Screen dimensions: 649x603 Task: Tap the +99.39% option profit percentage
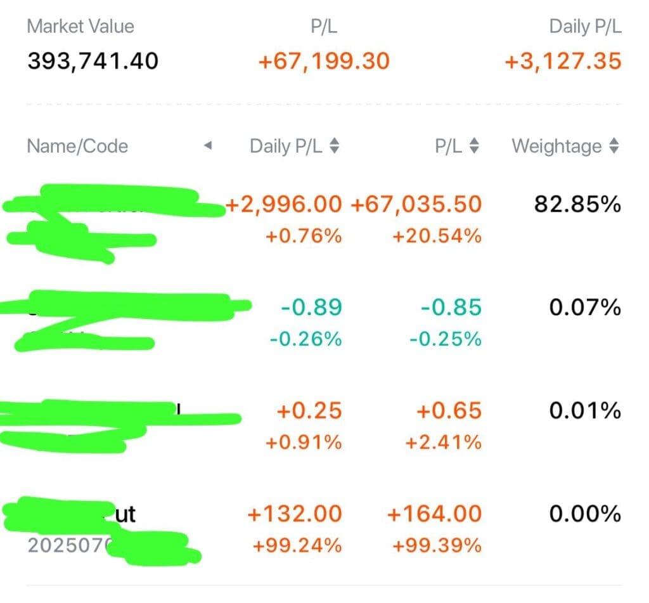(437, 545)
